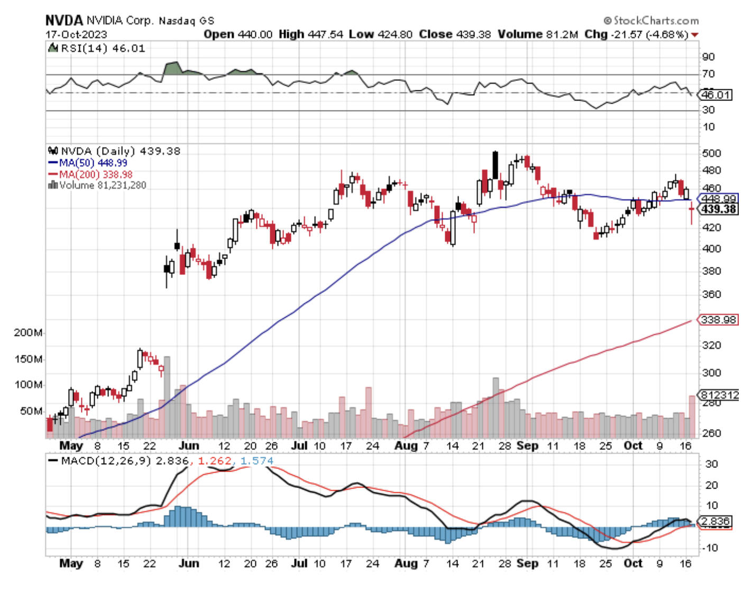Click the 17-Oct-2023 date
Image resolution: width=752 pixels, height=589 pixels.
76,34
